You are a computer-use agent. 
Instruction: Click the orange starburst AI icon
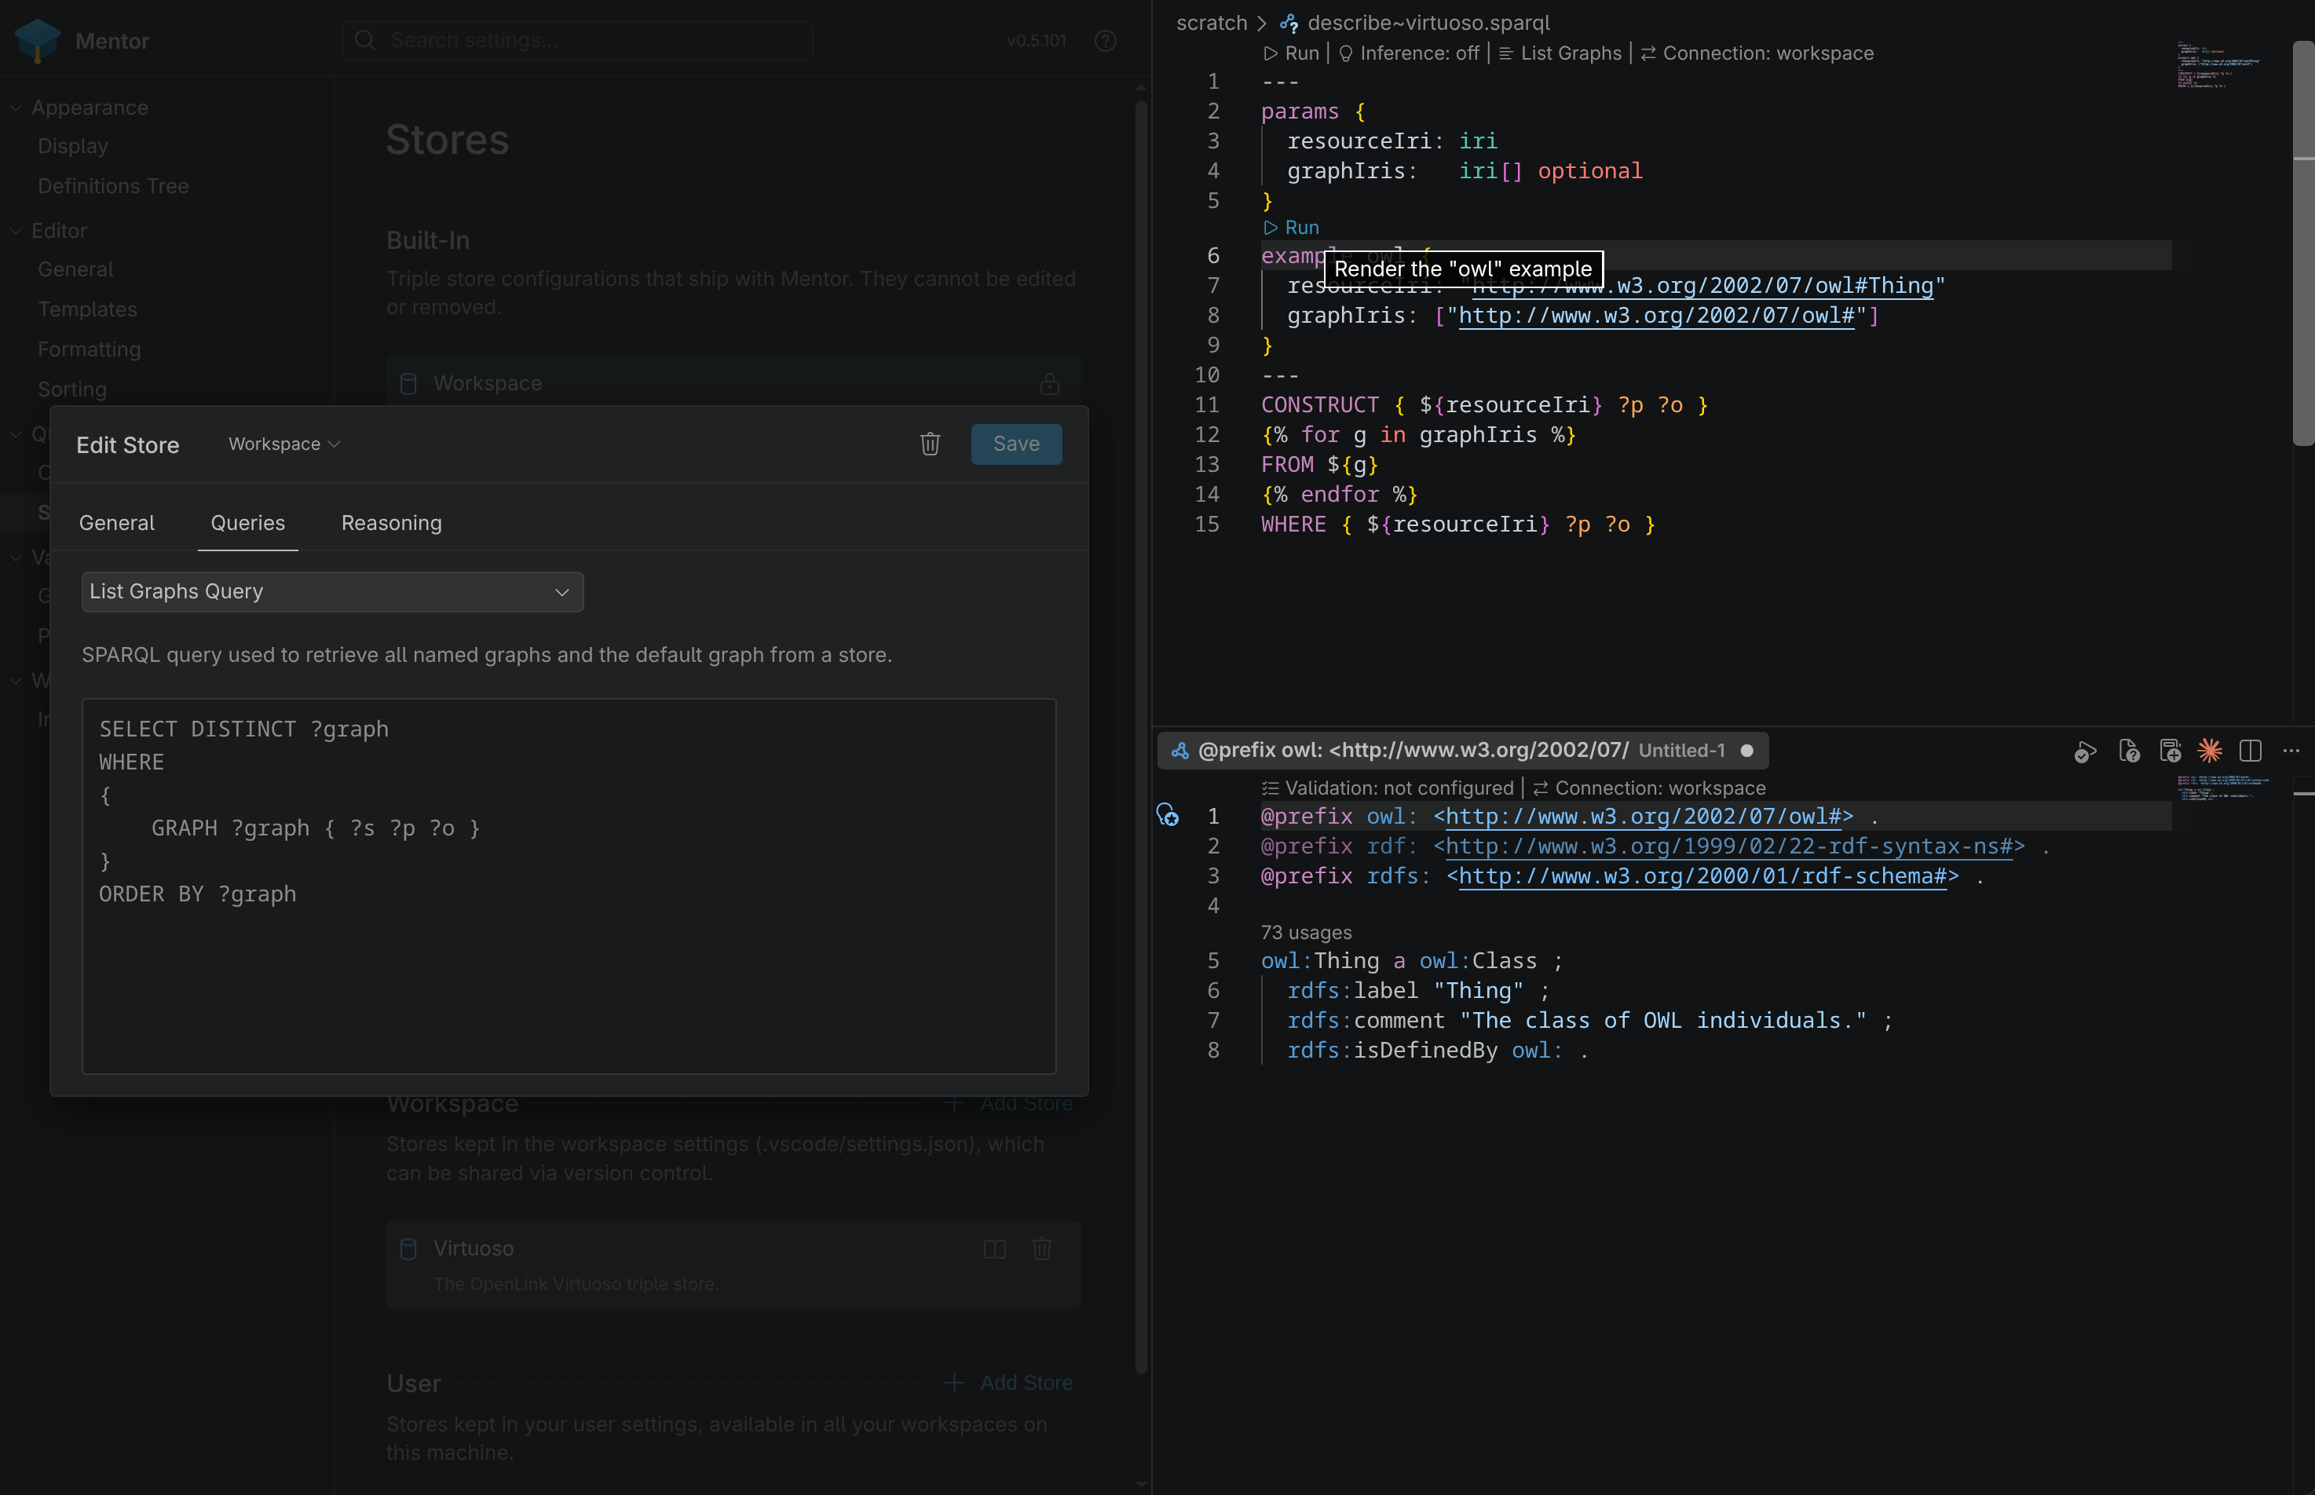click(2211, 751)
